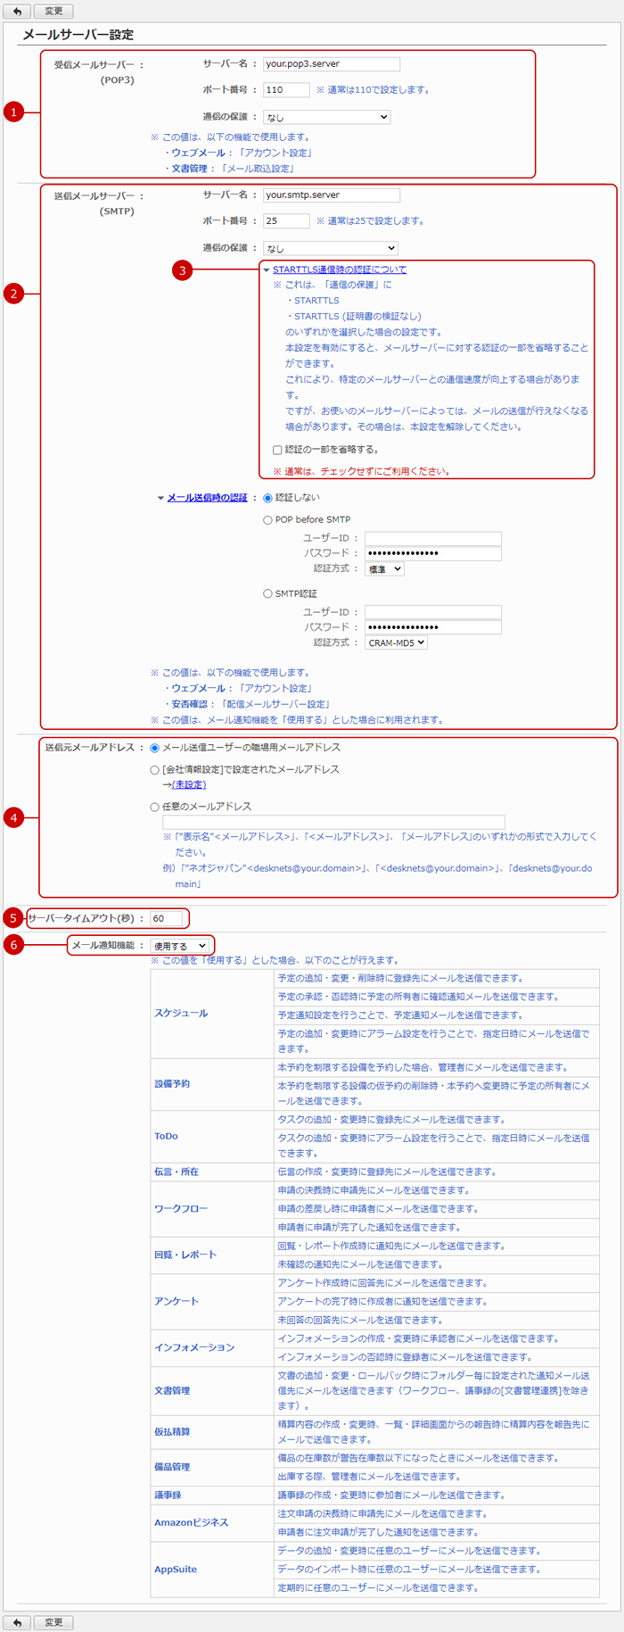
Task: Open the CRAM-MD5 認証方式 dropdown
Action: (x=397, y=642)
